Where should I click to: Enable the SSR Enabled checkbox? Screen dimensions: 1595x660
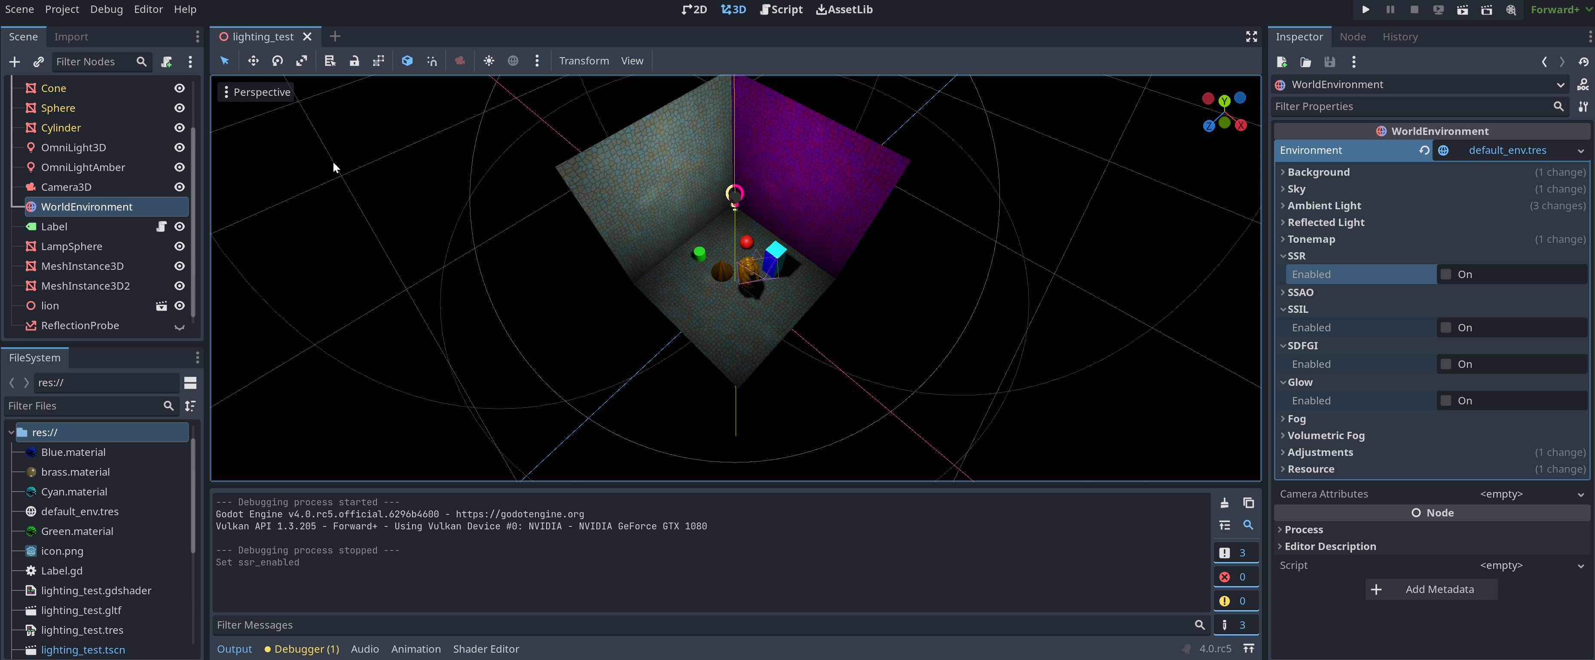1446,274
